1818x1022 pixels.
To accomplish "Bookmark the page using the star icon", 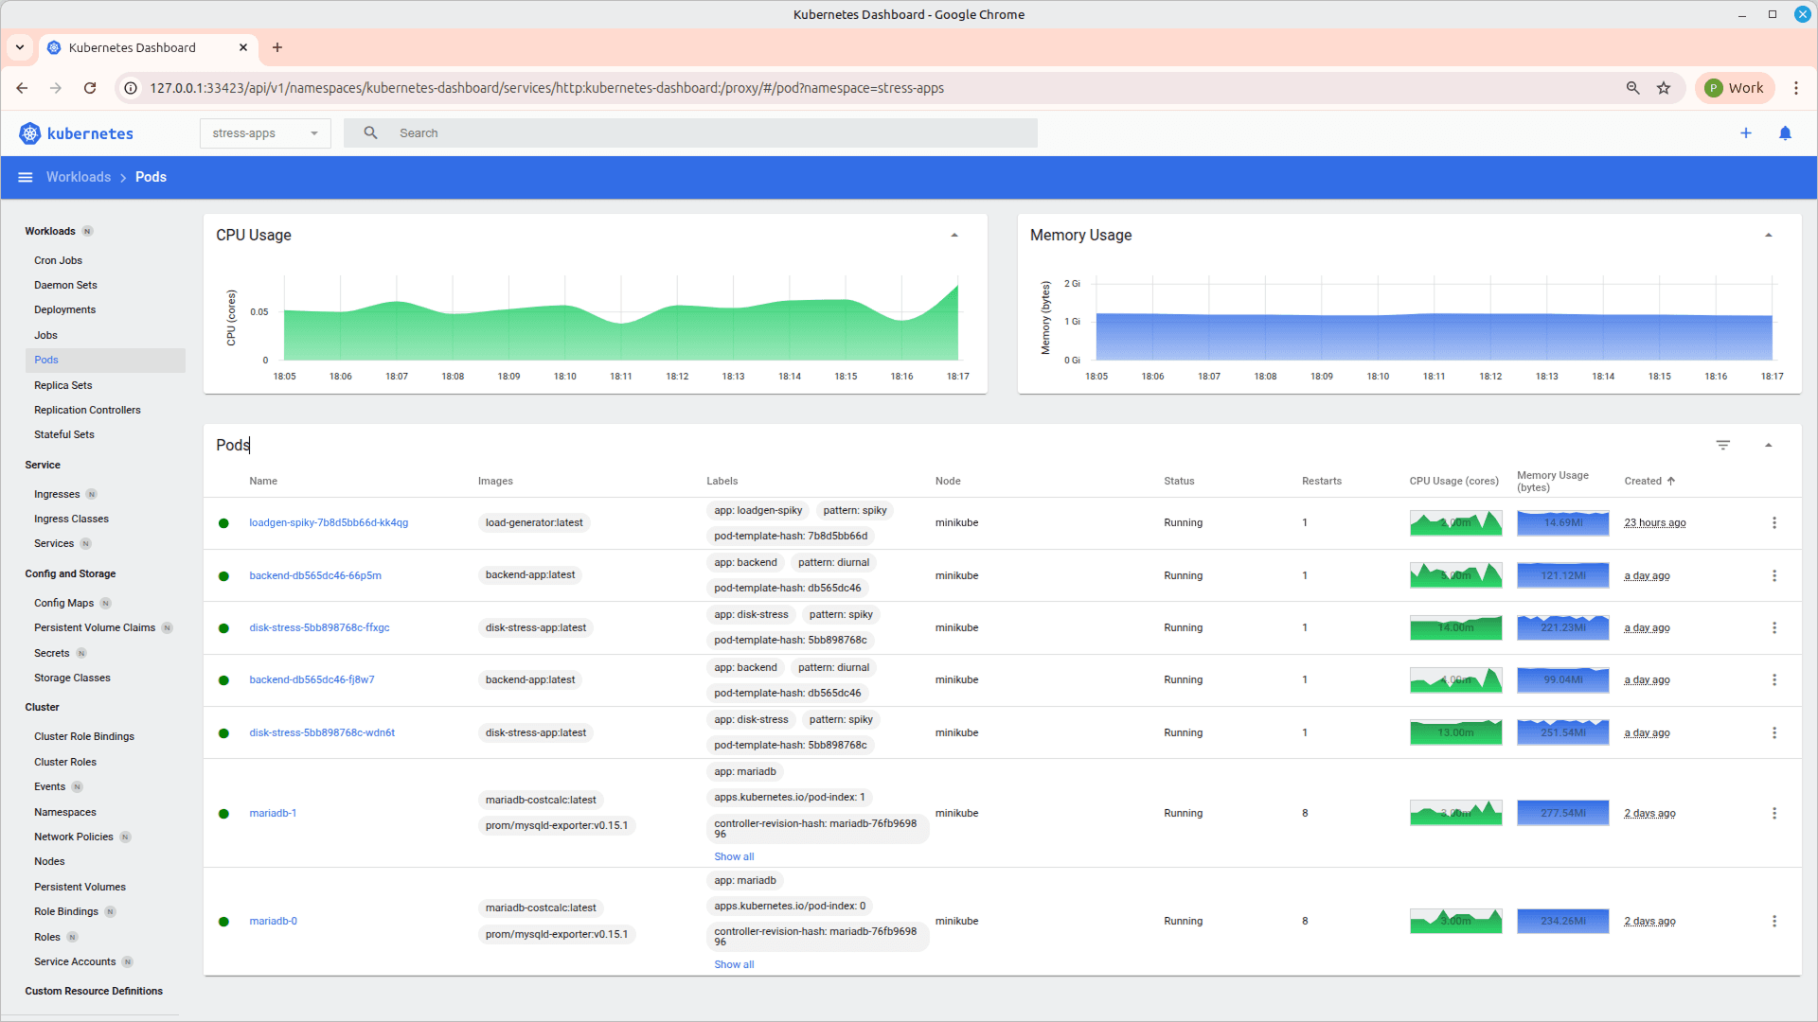I will (1665, 87).
